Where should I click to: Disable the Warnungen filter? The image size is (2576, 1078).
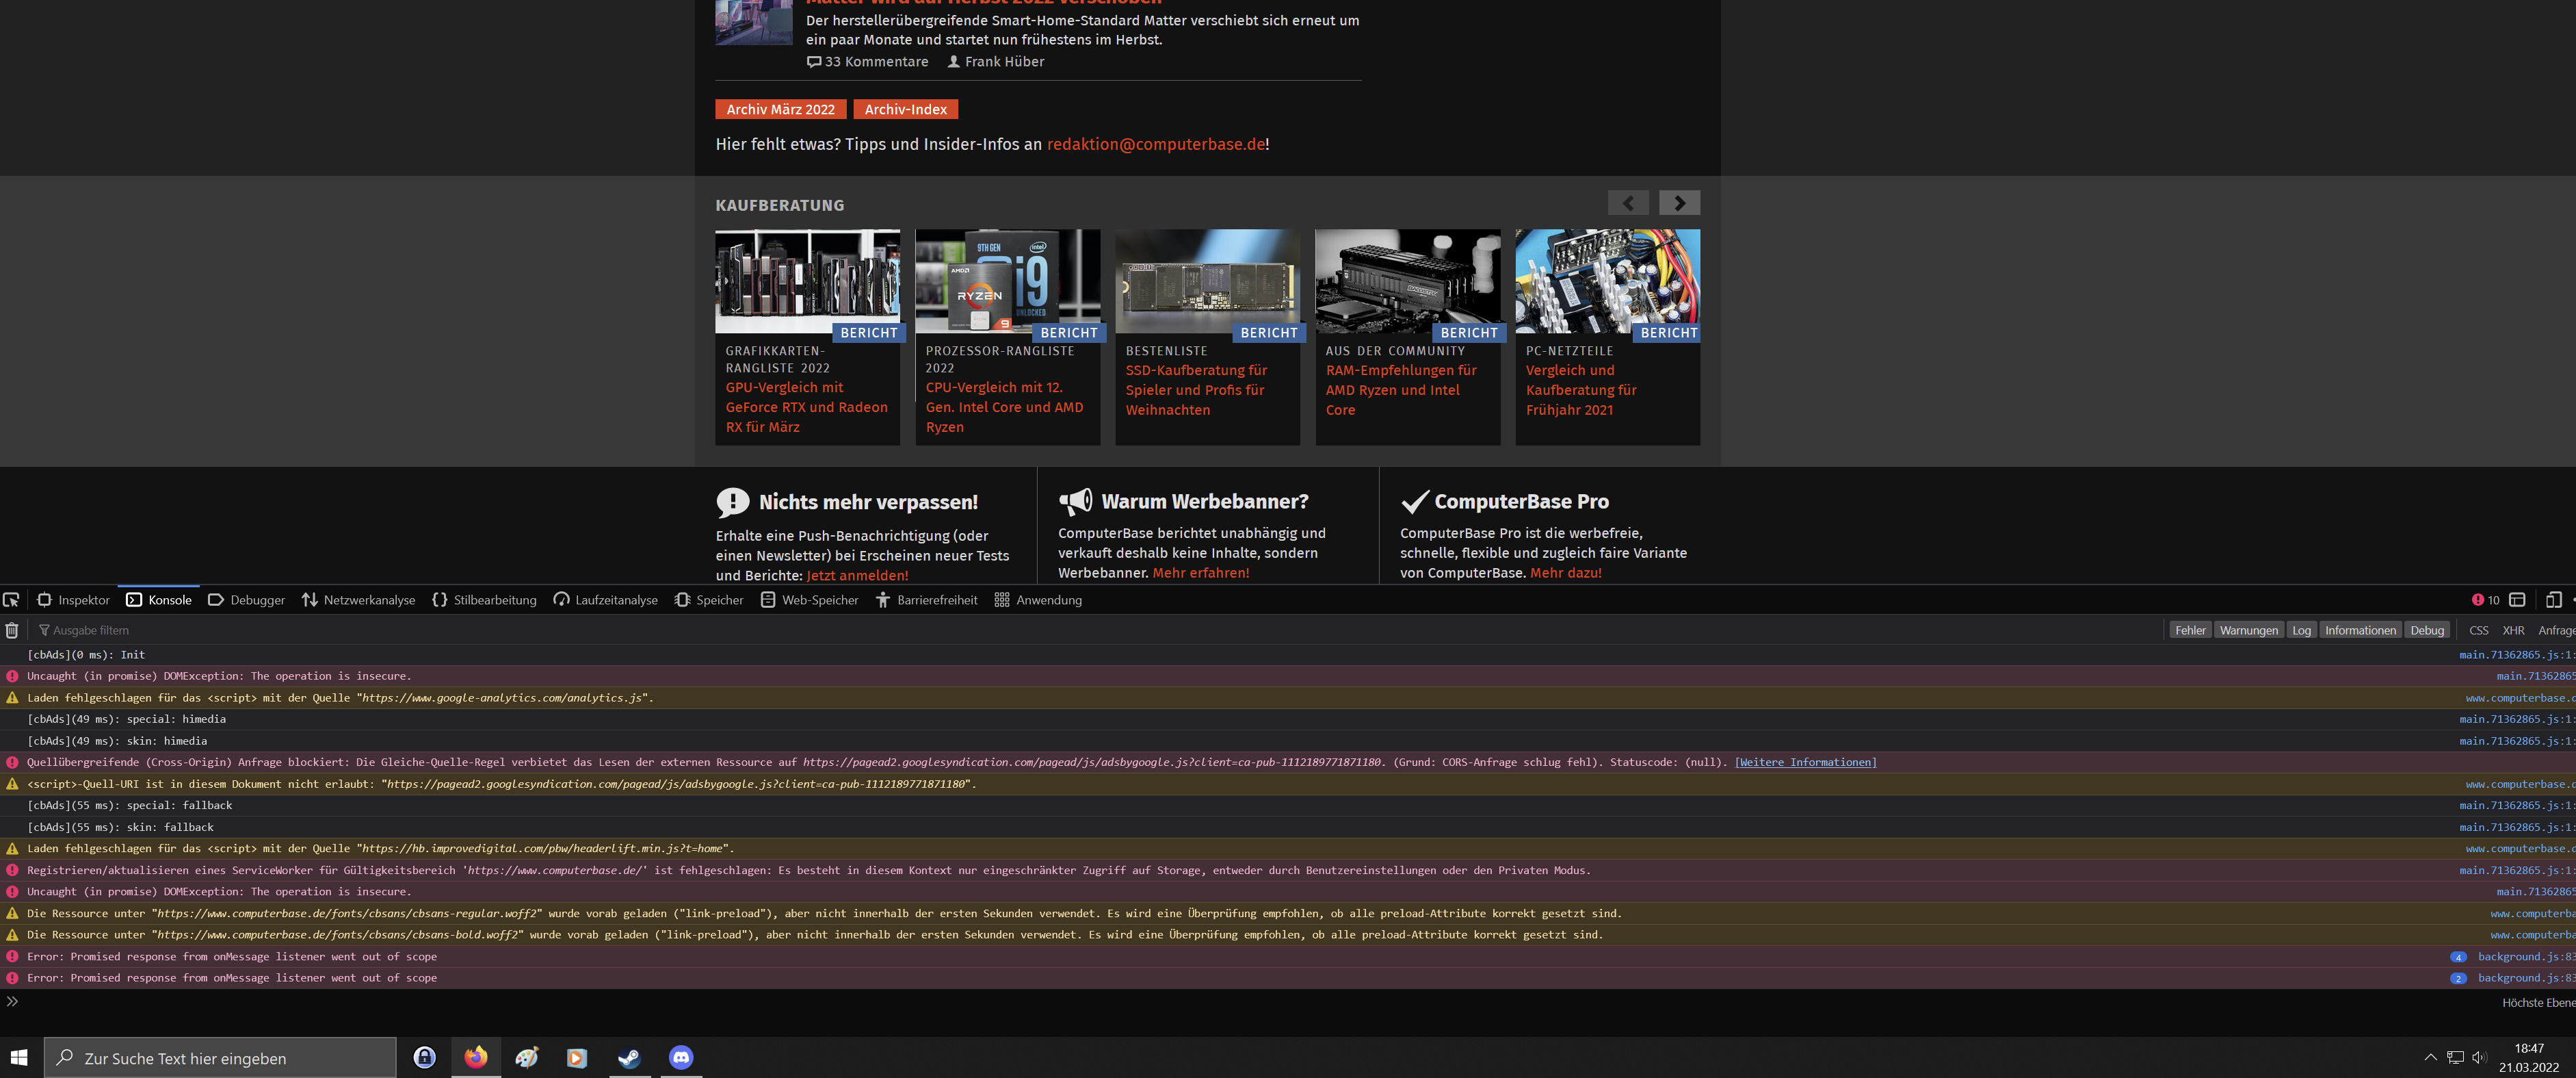(2248, 630)
